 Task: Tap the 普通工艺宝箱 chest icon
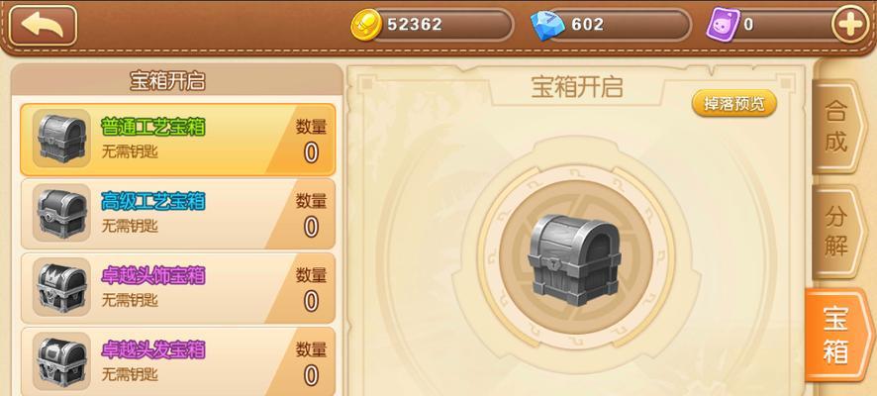(61, 139)
